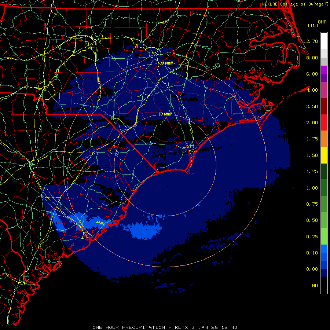The height and width of the screenshot is (330, 330).
Task: Click the light green precipitation cell on coast
Action: [x=100, y=223]
